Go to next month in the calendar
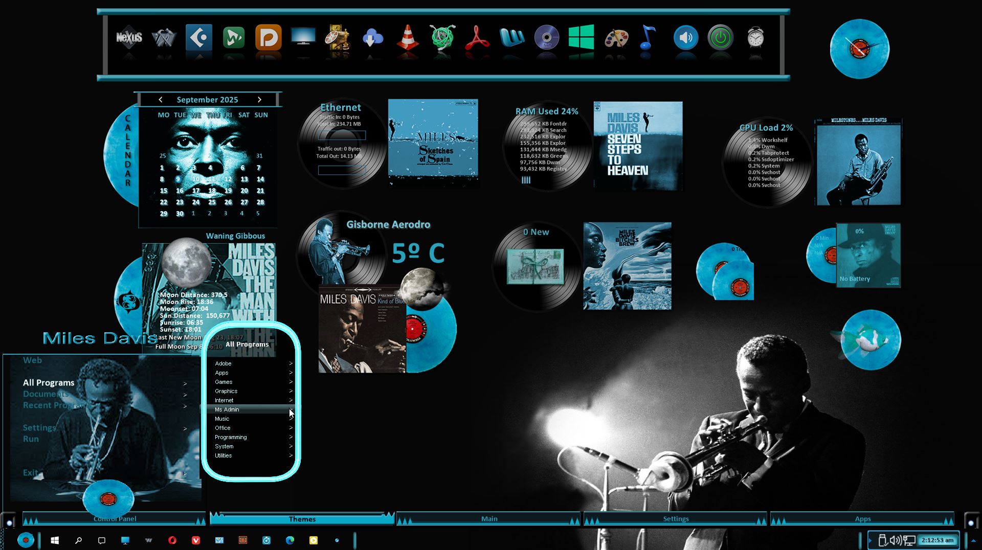This screenshot has height=550, width=982. pos(259,100)
